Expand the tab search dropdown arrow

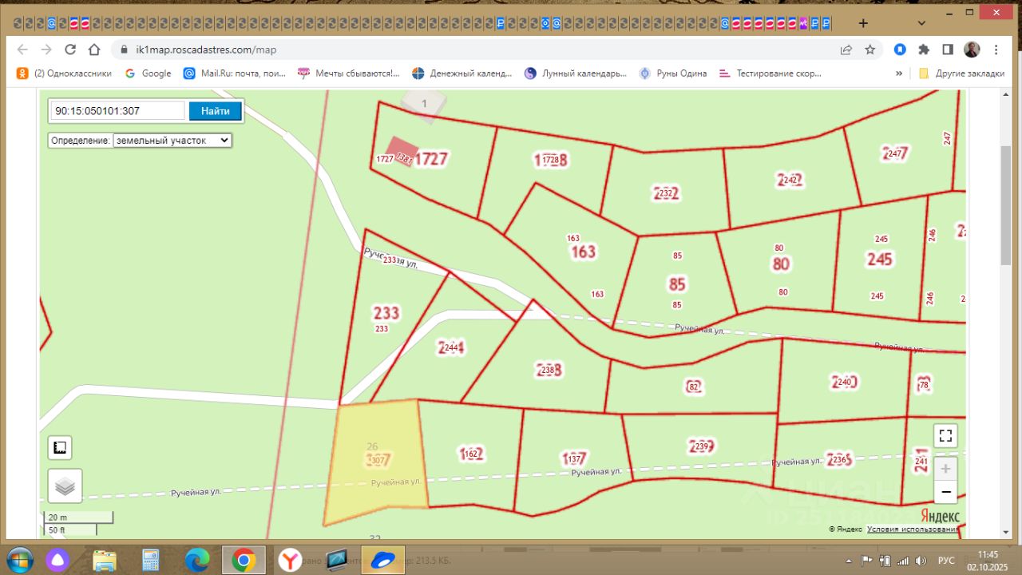[x=921, y=23]
